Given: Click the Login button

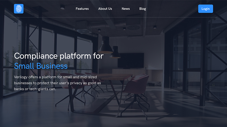Looking at the screenshot, I should pyautogui.click(x=205, y=9).
